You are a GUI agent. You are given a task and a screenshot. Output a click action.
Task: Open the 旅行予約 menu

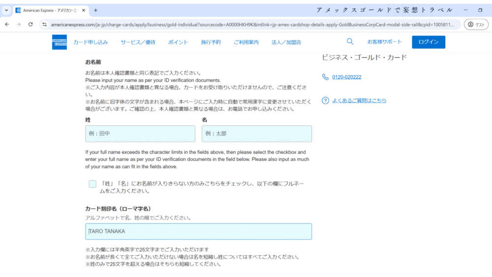(211, 42)
